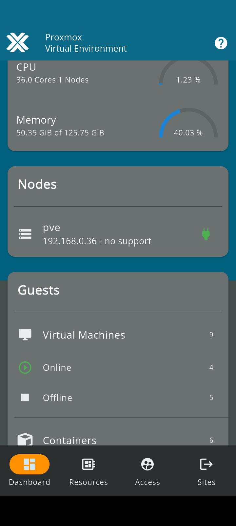Tap the Offline count 5
The width and height of the screenshot is (236, 526).
tap(211, 397)
